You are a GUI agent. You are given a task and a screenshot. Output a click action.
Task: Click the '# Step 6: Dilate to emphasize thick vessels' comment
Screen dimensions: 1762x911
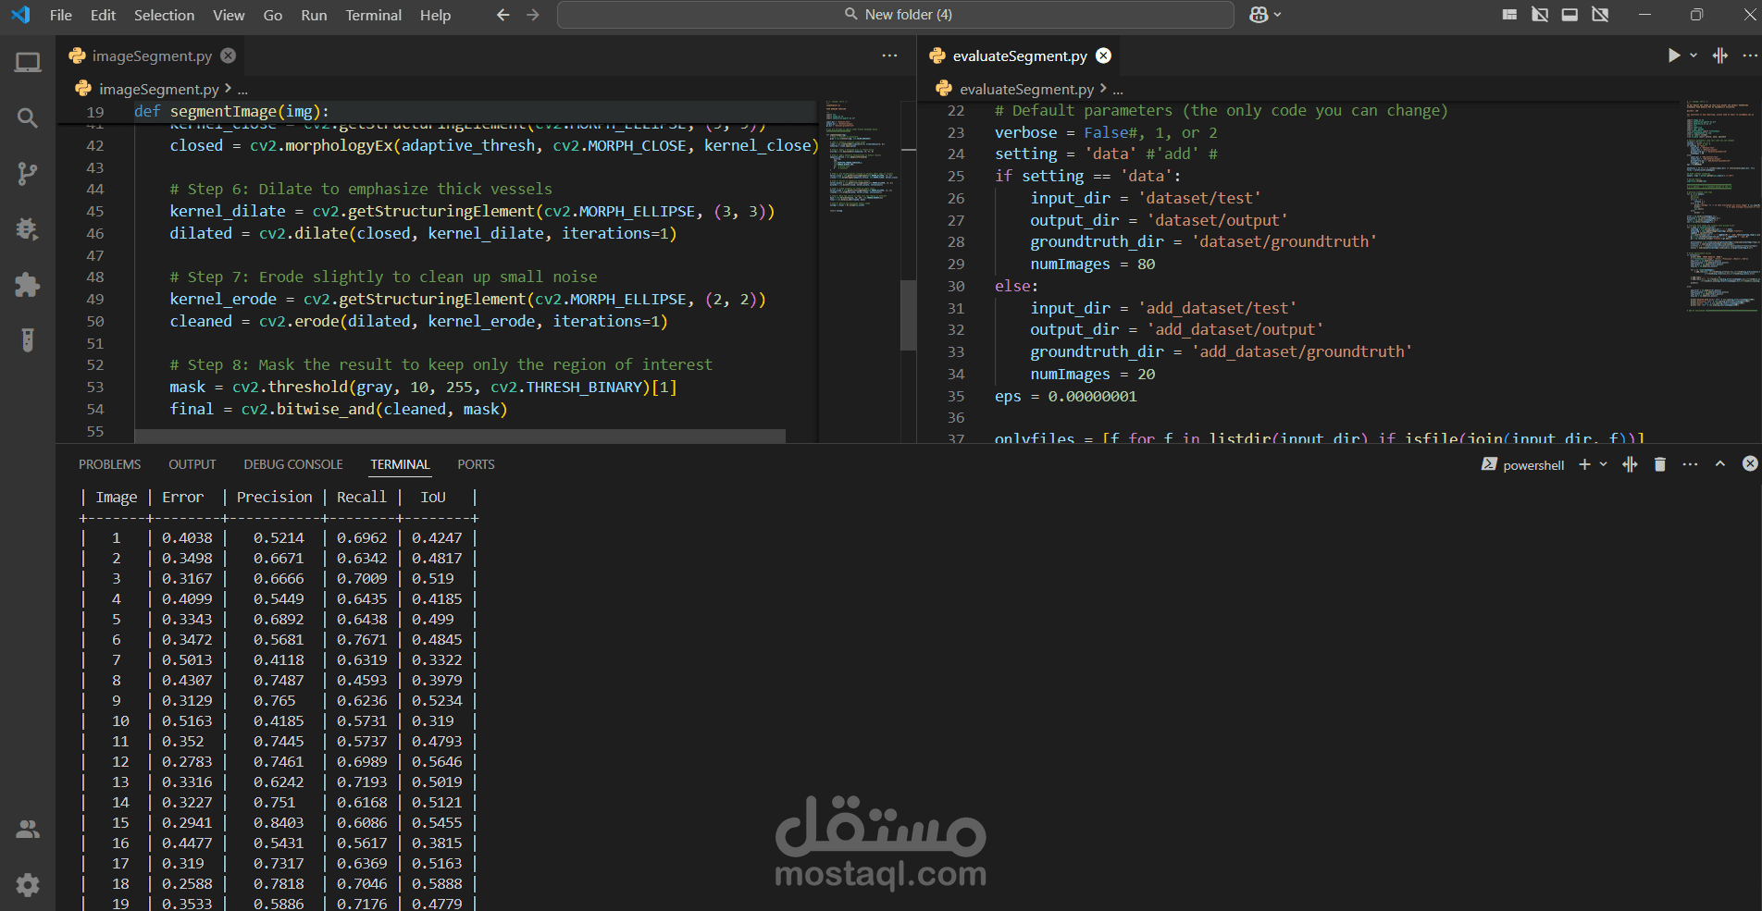pyautogui.click(x=361, y=189)
